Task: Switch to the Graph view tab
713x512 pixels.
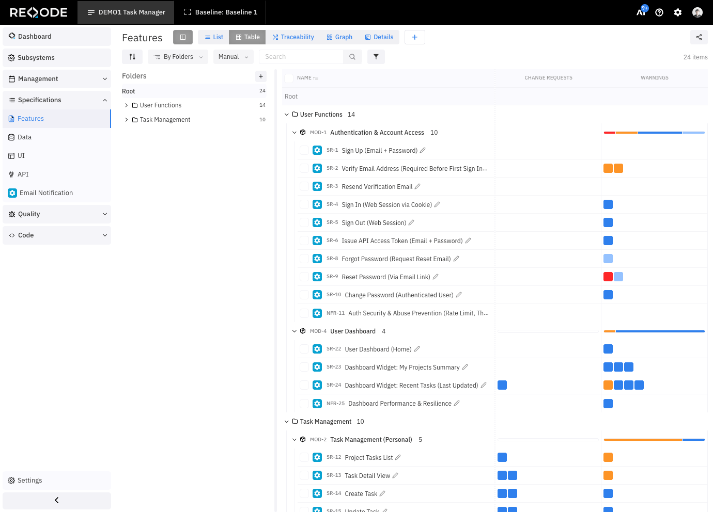Action: (339, 37)
